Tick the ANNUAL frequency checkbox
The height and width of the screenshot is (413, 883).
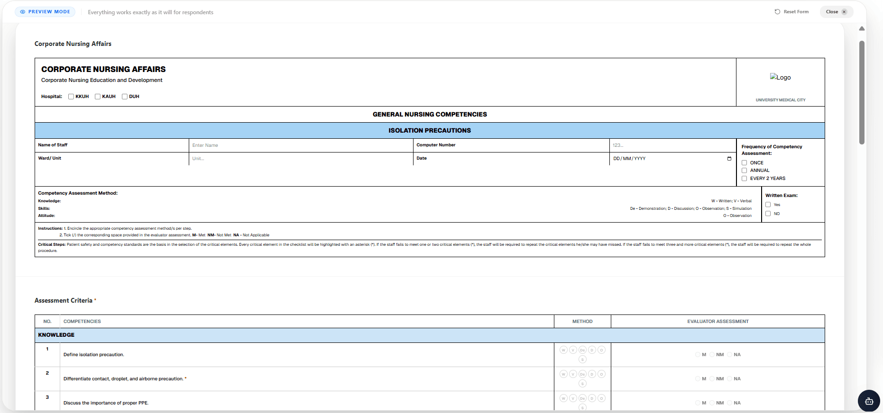(x=745, y=171)
